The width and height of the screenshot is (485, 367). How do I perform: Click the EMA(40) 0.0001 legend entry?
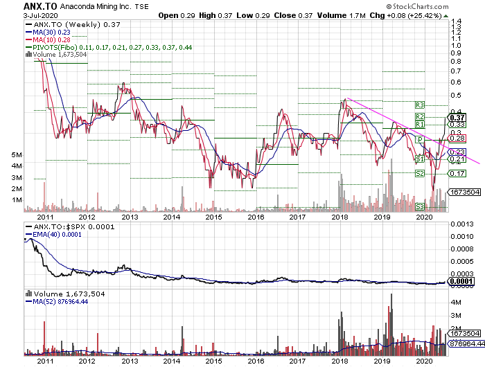[57, 234]
